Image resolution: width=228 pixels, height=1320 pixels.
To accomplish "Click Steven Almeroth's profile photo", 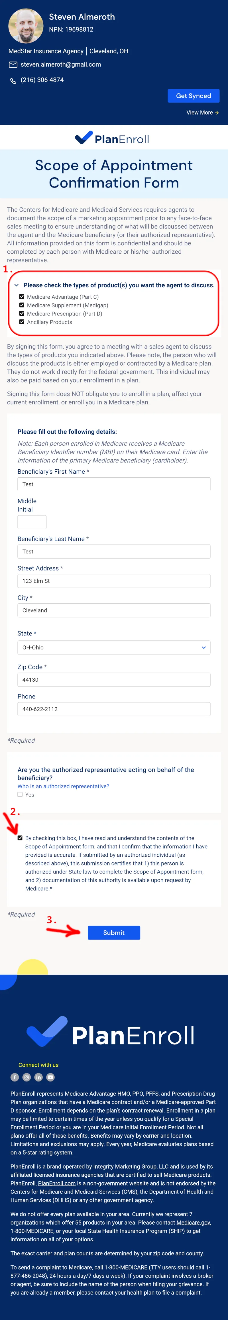I will tap(26, 26).
